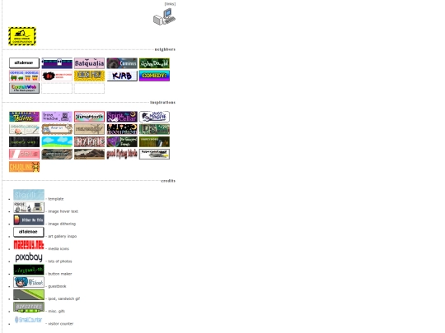Open the purple gem inspirations button

(x=122, y=141)
